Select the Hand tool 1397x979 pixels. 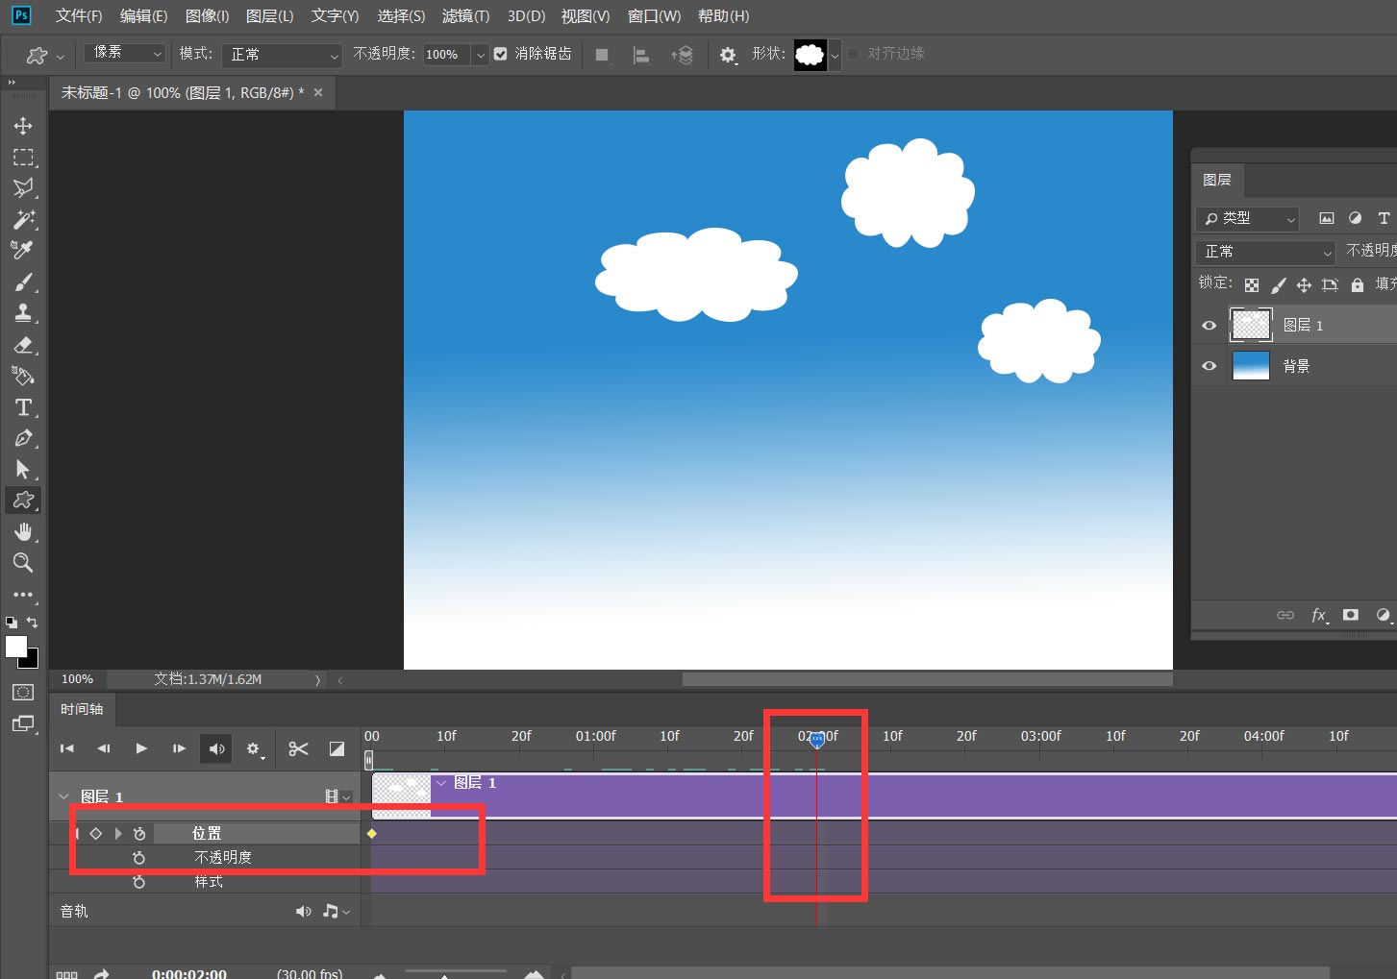(23, 532)
